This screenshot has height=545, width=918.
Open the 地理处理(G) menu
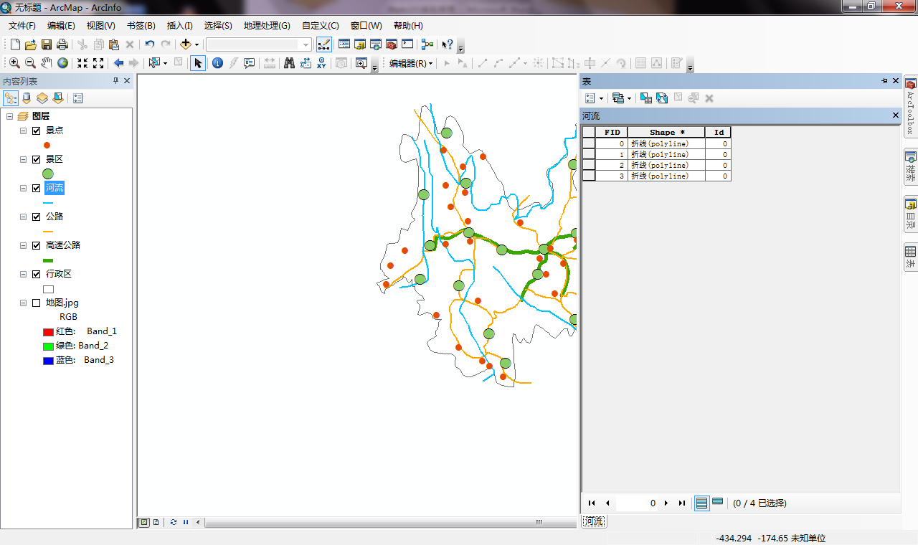[267, 25]
